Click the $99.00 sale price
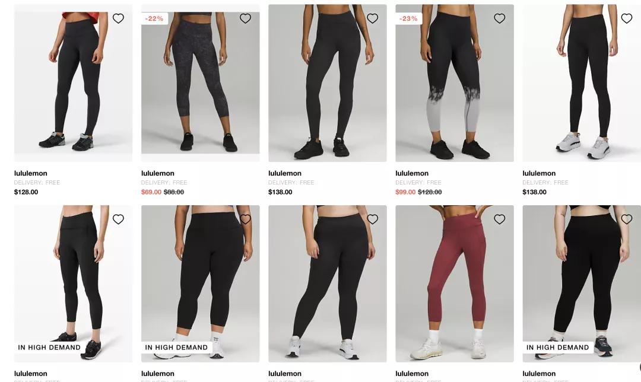Viewport: 641px width, 382px height. point(405,192)
